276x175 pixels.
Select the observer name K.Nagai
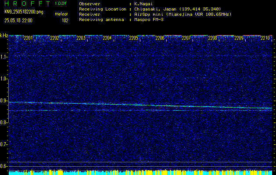coord(143,3)
